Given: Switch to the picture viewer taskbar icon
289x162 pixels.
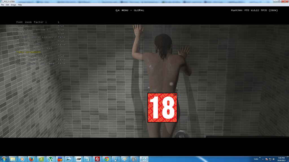Looking at the screenshot, I should point(69,159).
